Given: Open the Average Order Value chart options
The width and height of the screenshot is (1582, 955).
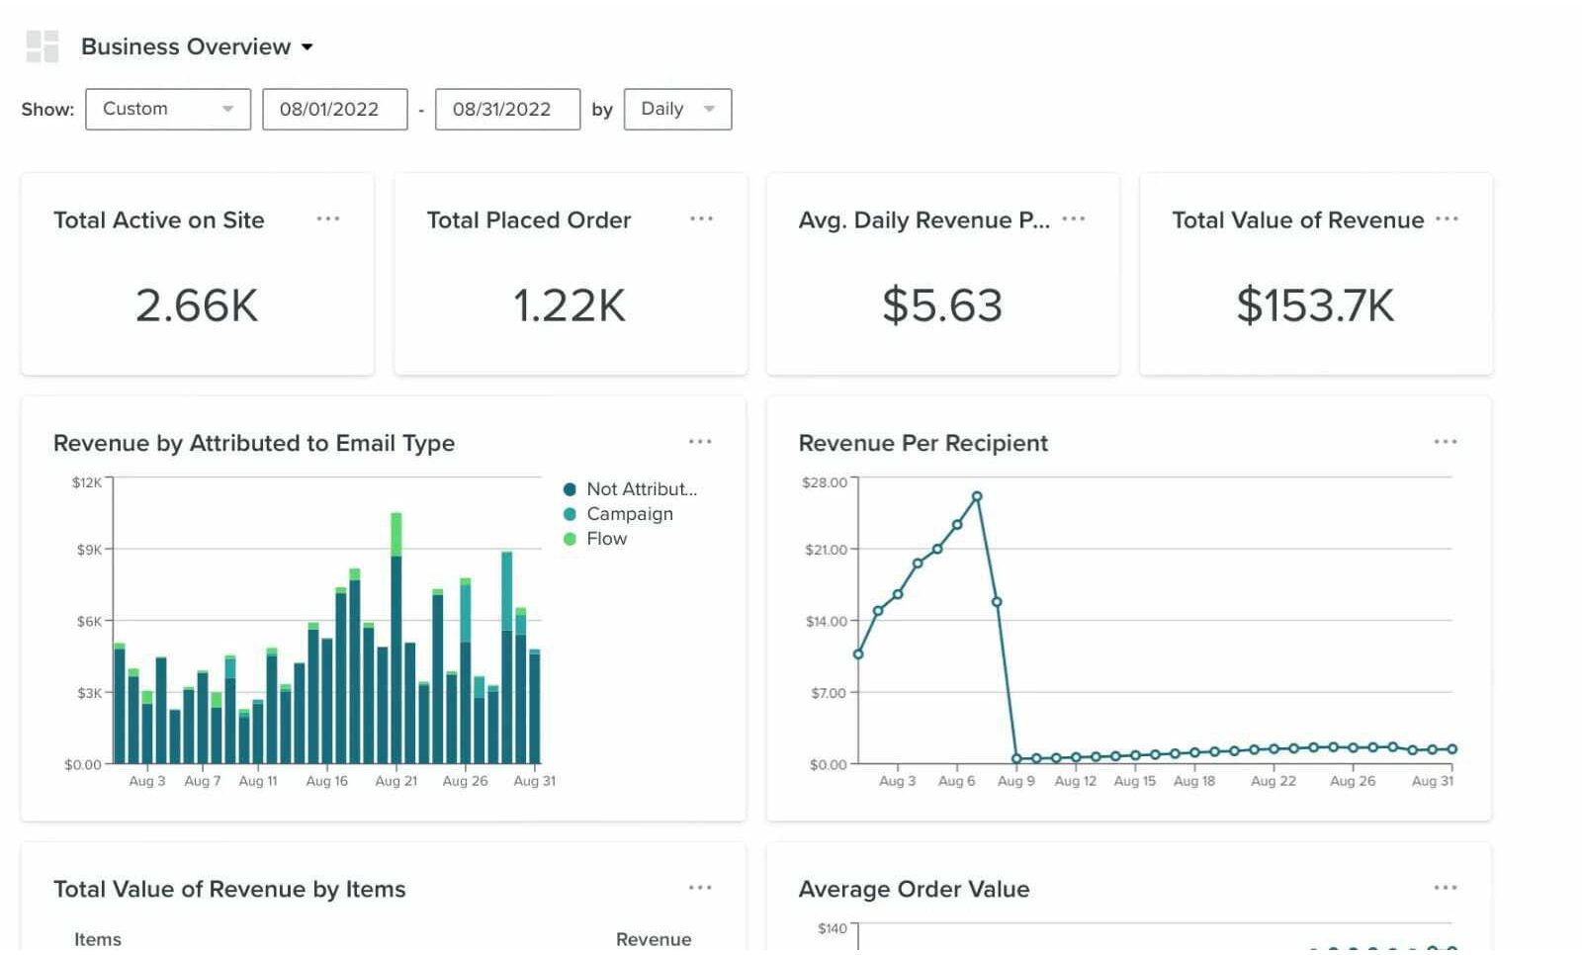Looking at the screenshot, I should click(1446, 888).
